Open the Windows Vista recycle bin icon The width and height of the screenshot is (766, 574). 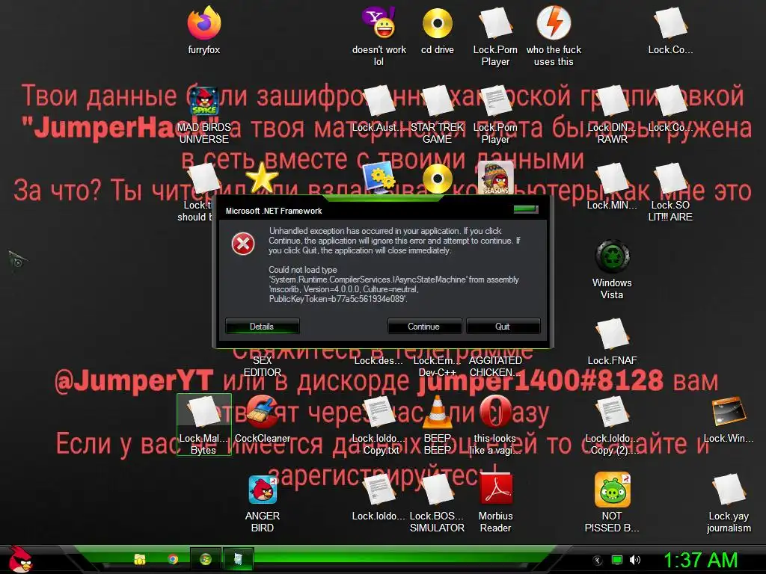612,256
